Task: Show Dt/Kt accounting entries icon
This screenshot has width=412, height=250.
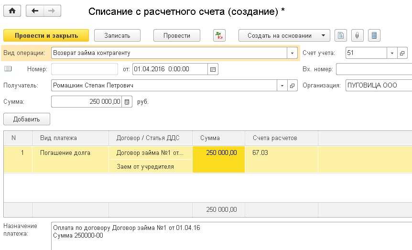Action: 219,35
